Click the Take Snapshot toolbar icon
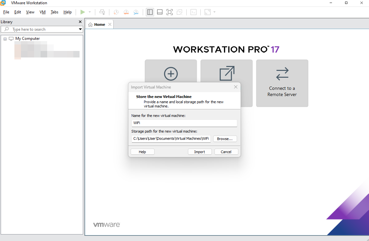 (x=116, y=12)
